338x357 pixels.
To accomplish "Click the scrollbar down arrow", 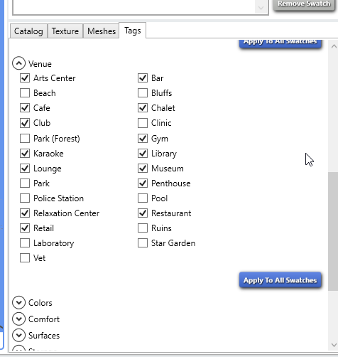I will [334, 345].
